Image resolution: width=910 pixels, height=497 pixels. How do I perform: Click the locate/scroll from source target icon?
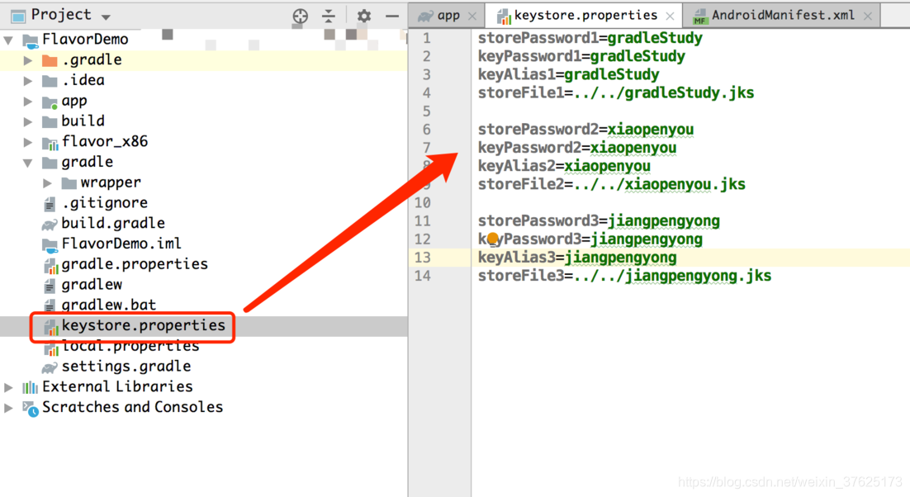pos(300,16)
